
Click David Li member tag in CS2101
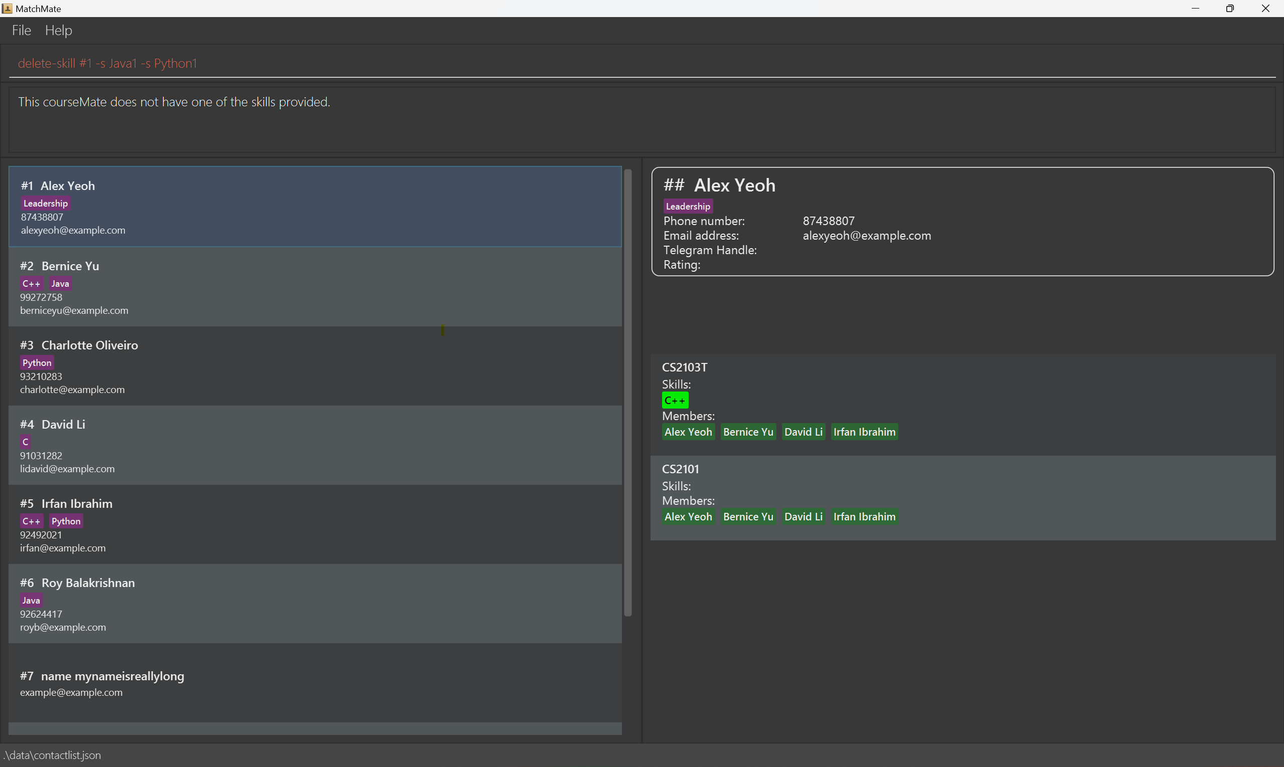[803, 516]
